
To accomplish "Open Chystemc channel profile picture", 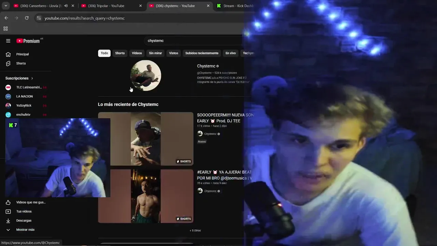I will point(146,76).
